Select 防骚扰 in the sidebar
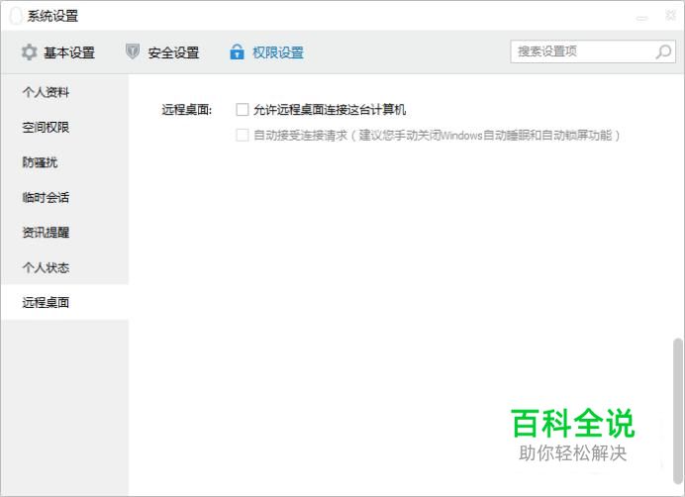Image resolution: width=685 pixels, height=497 pixels. 64,162
